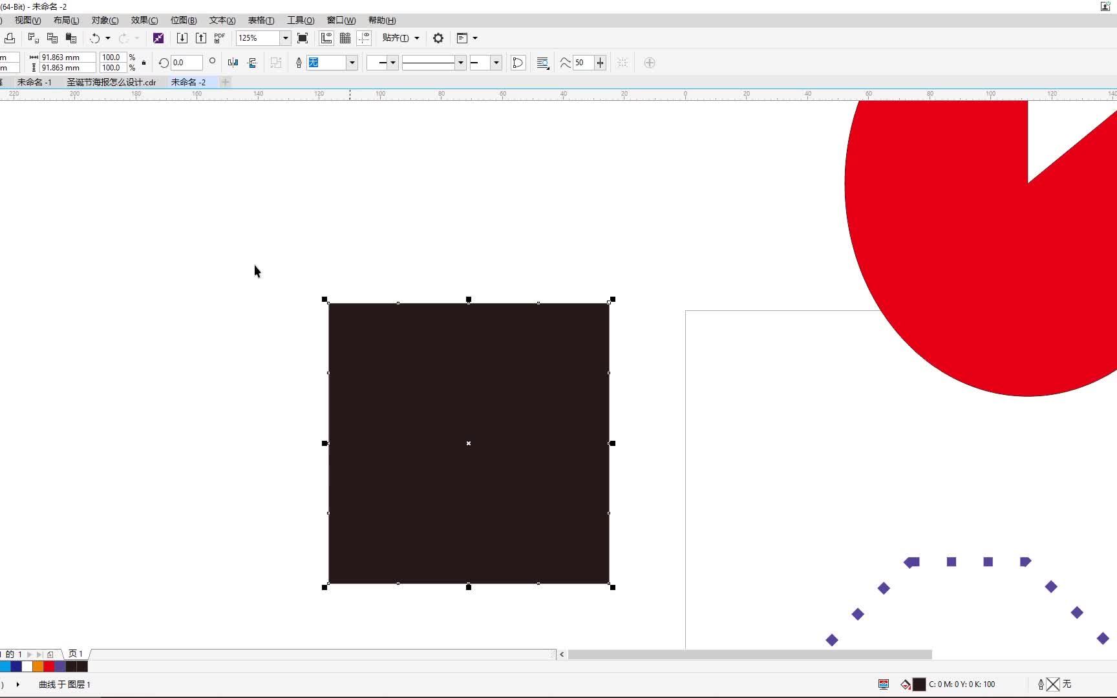Open the 帮助 menu
Screen dimensions: 1117x698
(382, 20)
